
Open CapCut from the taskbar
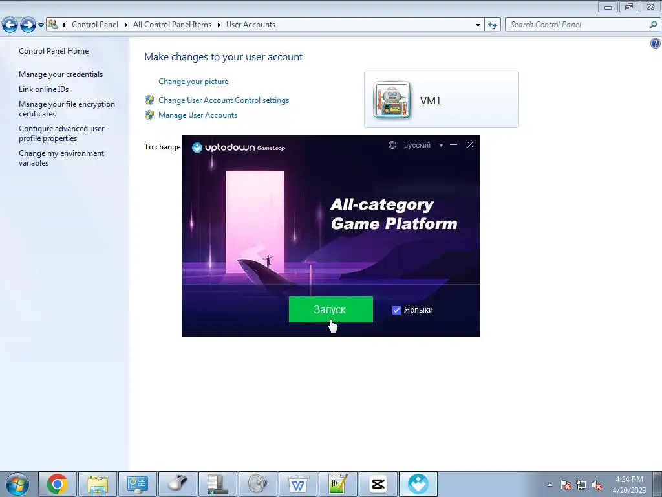click(378, 484)
